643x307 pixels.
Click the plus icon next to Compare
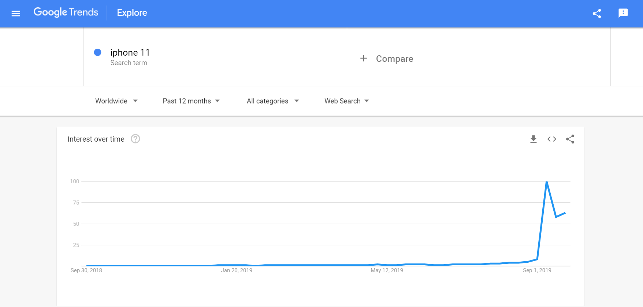(364, 58)
